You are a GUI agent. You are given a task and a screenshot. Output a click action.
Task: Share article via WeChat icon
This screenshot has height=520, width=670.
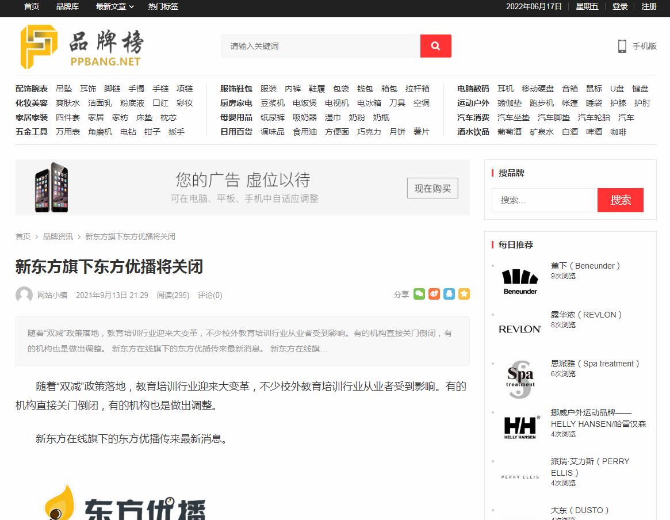pyautogui.click(x=419, y=294)
